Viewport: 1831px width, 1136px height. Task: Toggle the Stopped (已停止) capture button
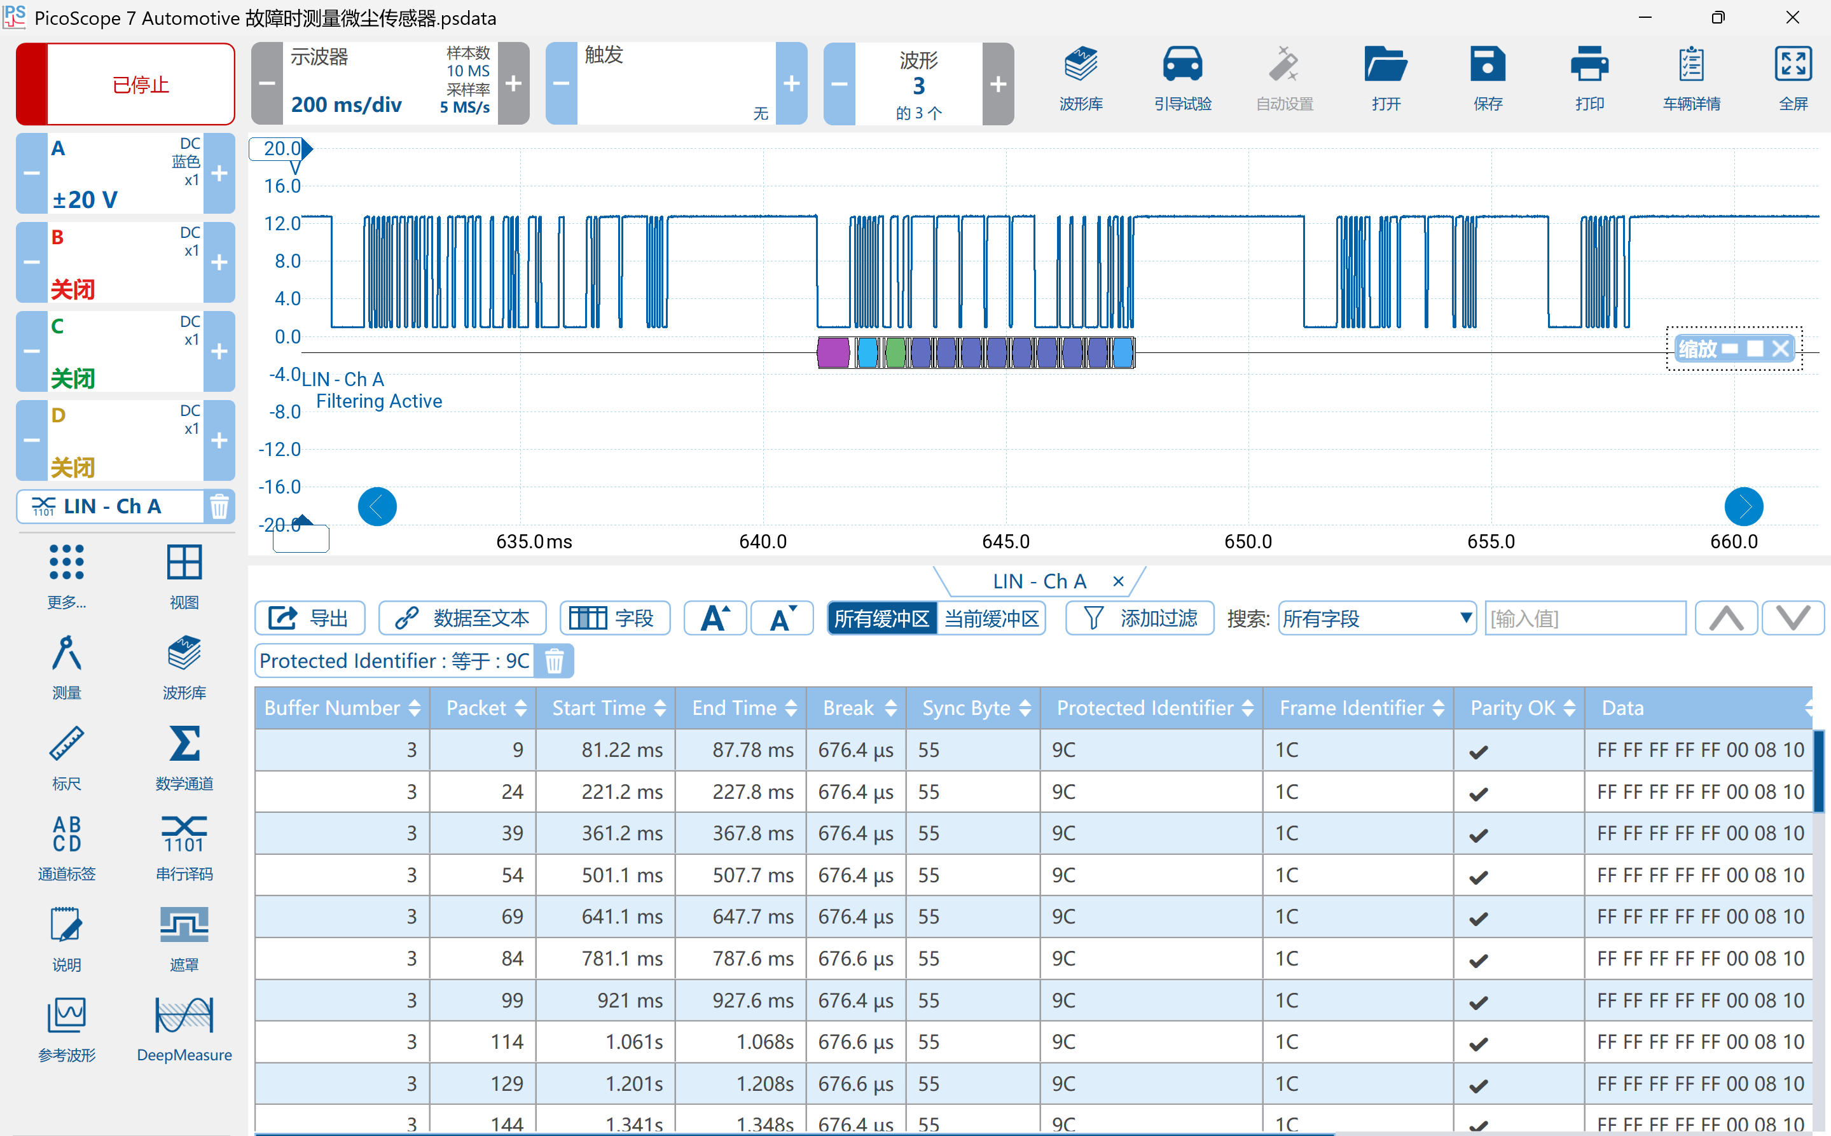125,83
